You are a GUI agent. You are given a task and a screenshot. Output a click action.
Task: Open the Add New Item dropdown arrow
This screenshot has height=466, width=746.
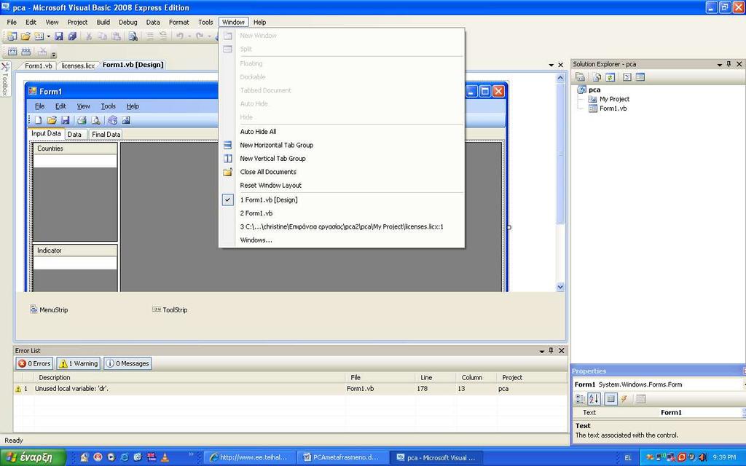[49, 36]
